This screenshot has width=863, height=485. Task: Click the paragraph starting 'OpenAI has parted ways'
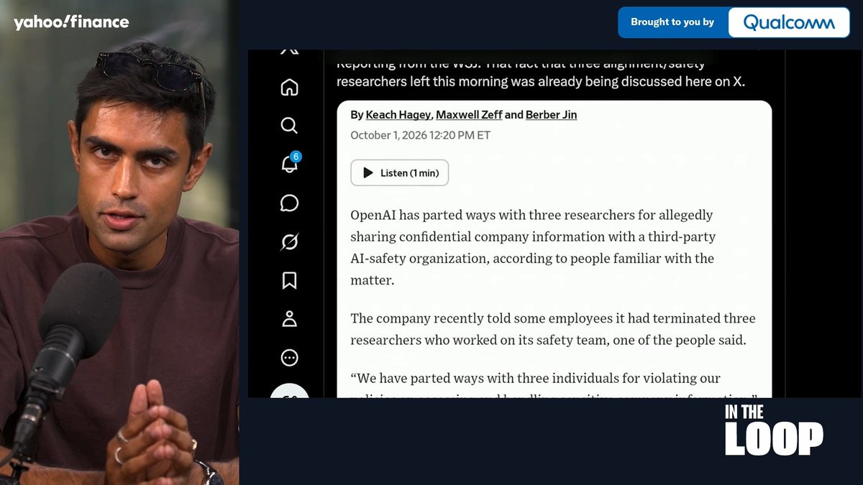pyautogui.click(x=533, y=247)
